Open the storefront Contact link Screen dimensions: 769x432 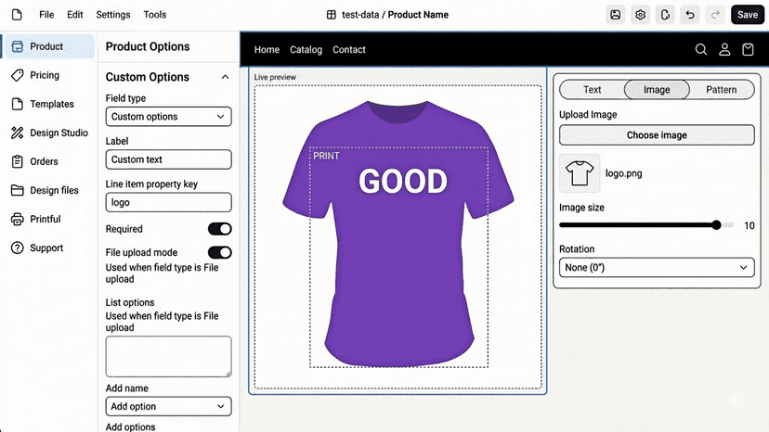349,49
